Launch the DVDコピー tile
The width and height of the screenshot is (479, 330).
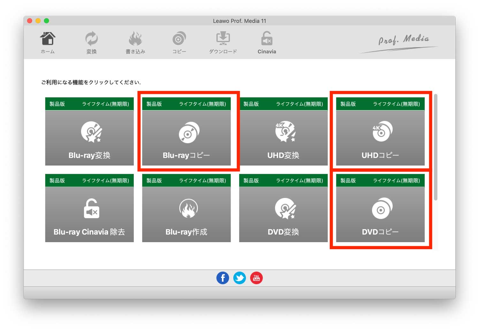(380, 208)
